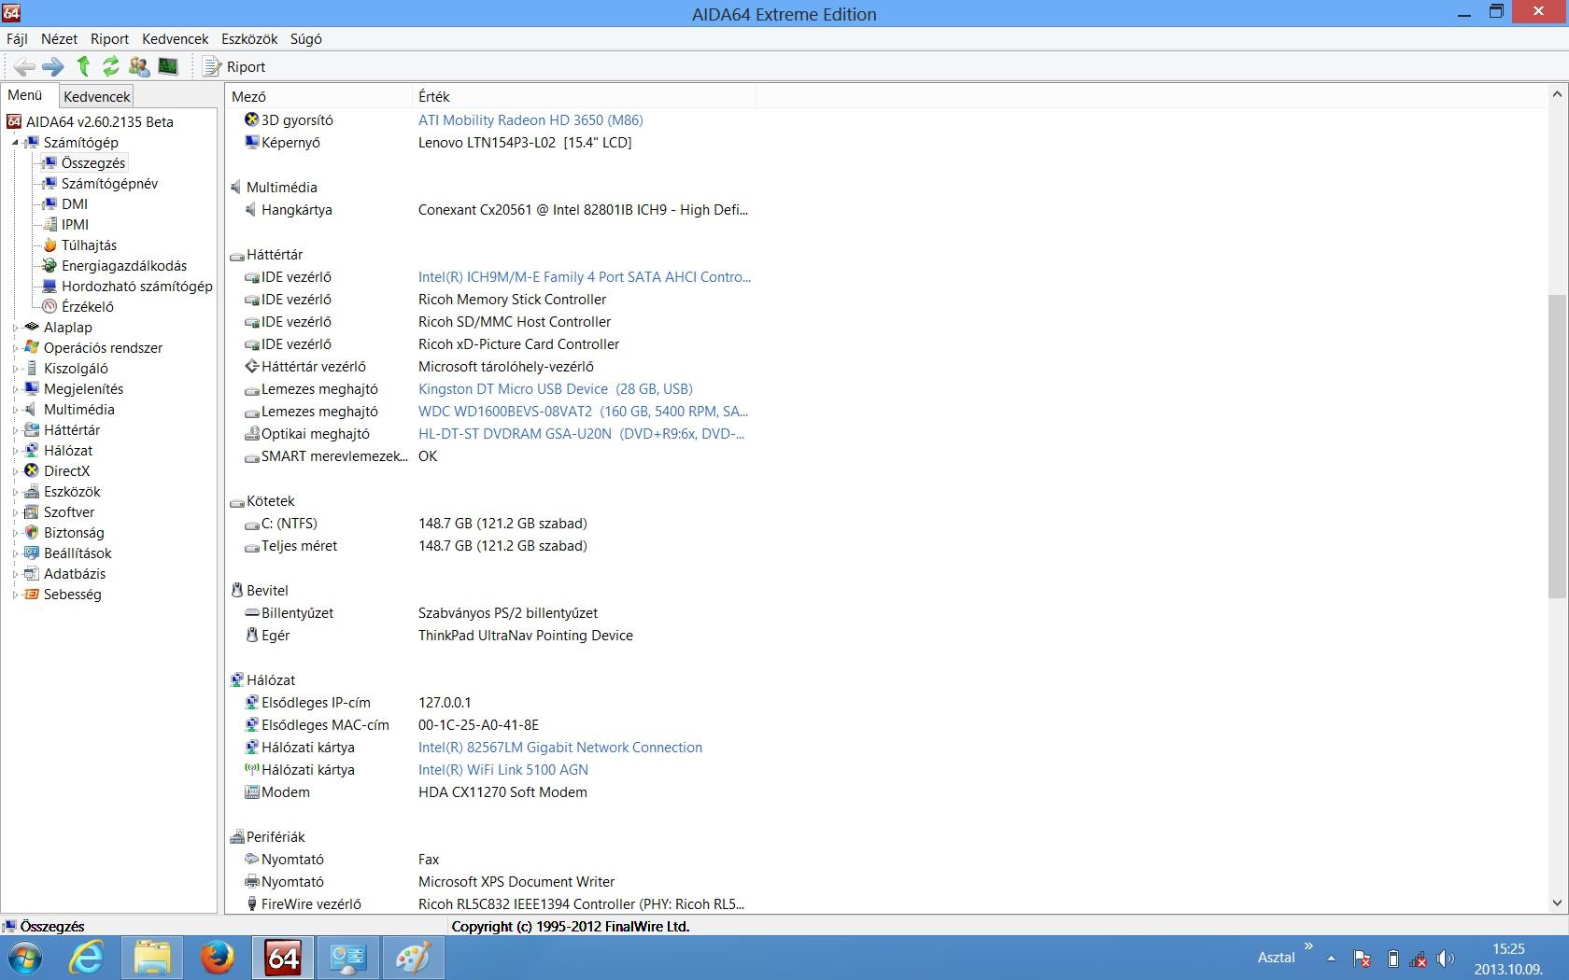Click the volume speaker tray icon
This screenshot has width=1569, height=980.
pos(1446,959)
